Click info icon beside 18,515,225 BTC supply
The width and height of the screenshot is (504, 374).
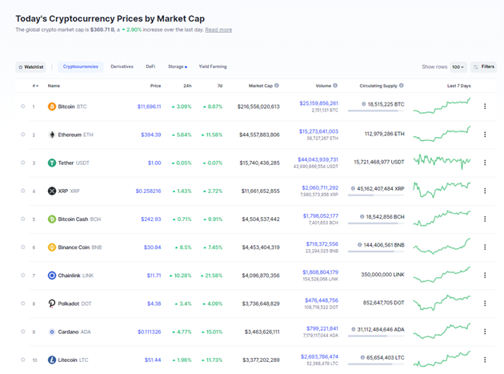363,104
